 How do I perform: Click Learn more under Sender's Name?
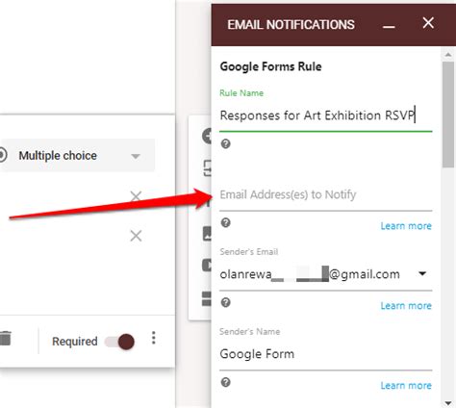click(406, 386)
